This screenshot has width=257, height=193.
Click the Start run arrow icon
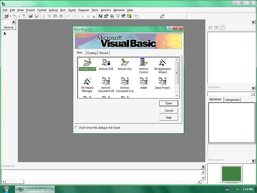coord(83,16)
